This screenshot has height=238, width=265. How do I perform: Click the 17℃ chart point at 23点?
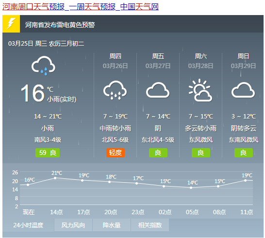click(x=136, y=184)
